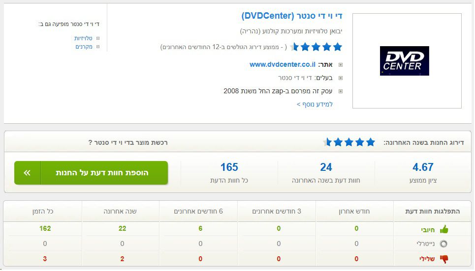The width and height of the screenshot is (475, 271).
Task: Click the green thumbs-up positive icon
Action: click(x=444, y=229)
